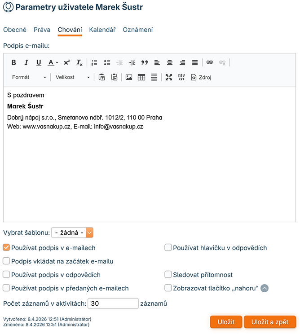Enable Používat podpis v odpovědích
This screenshot has width=300, height=334.
point(6,274)
